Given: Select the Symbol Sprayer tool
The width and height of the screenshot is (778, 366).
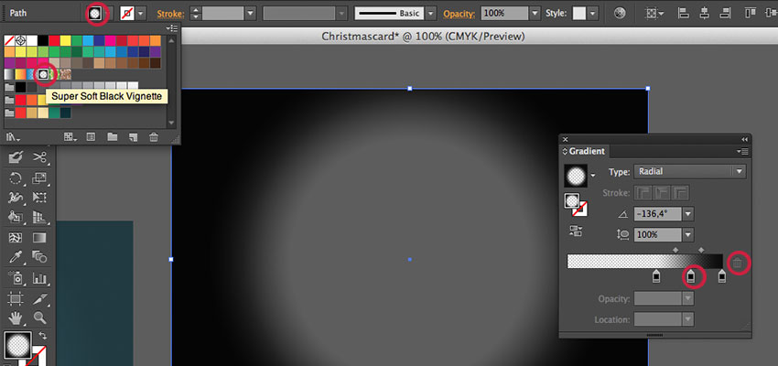Looking at the screenshot, I should (16, 278).
